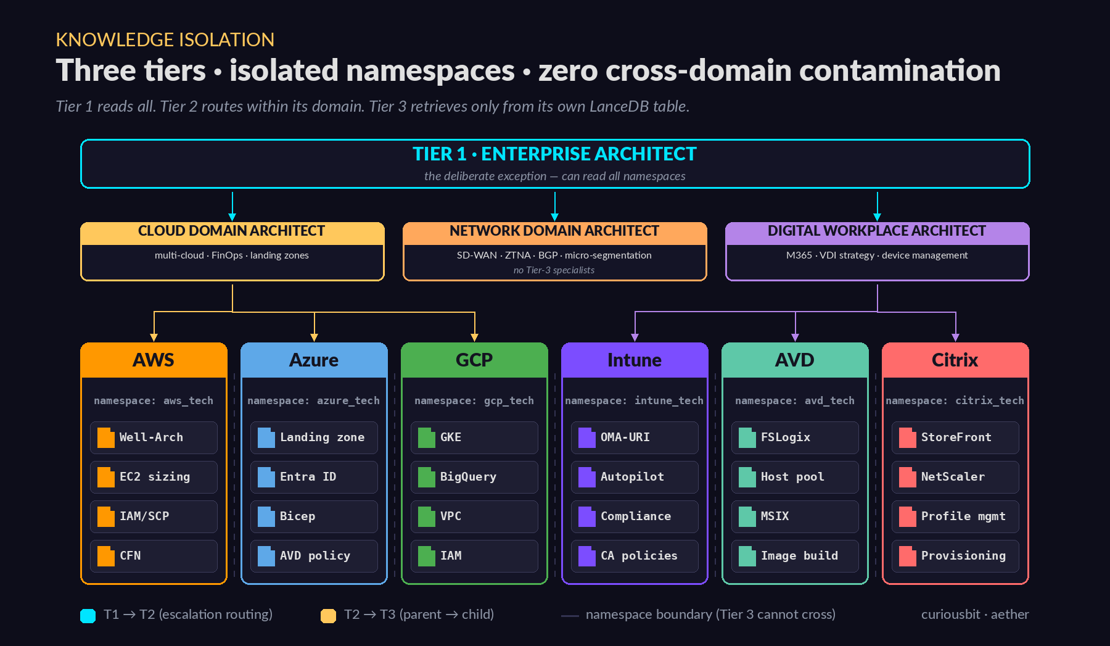
Task: Click the document icon beside Bicep
Action: point(266,516)
